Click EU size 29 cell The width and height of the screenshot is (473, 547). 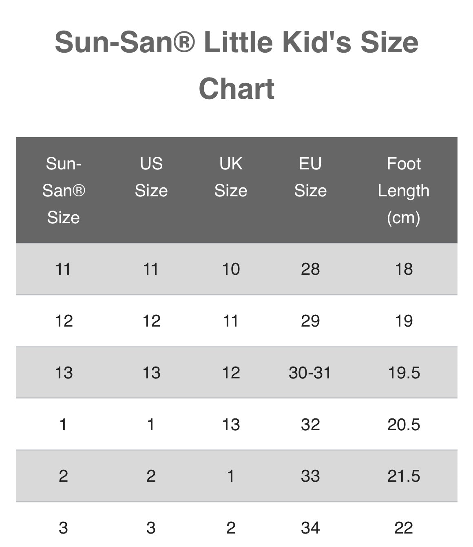click(x=310, y=321)
